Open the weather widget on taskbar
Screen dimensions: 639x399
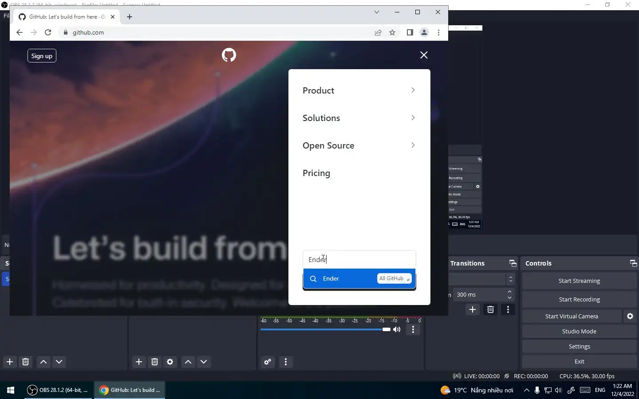(x=477, y=390)
